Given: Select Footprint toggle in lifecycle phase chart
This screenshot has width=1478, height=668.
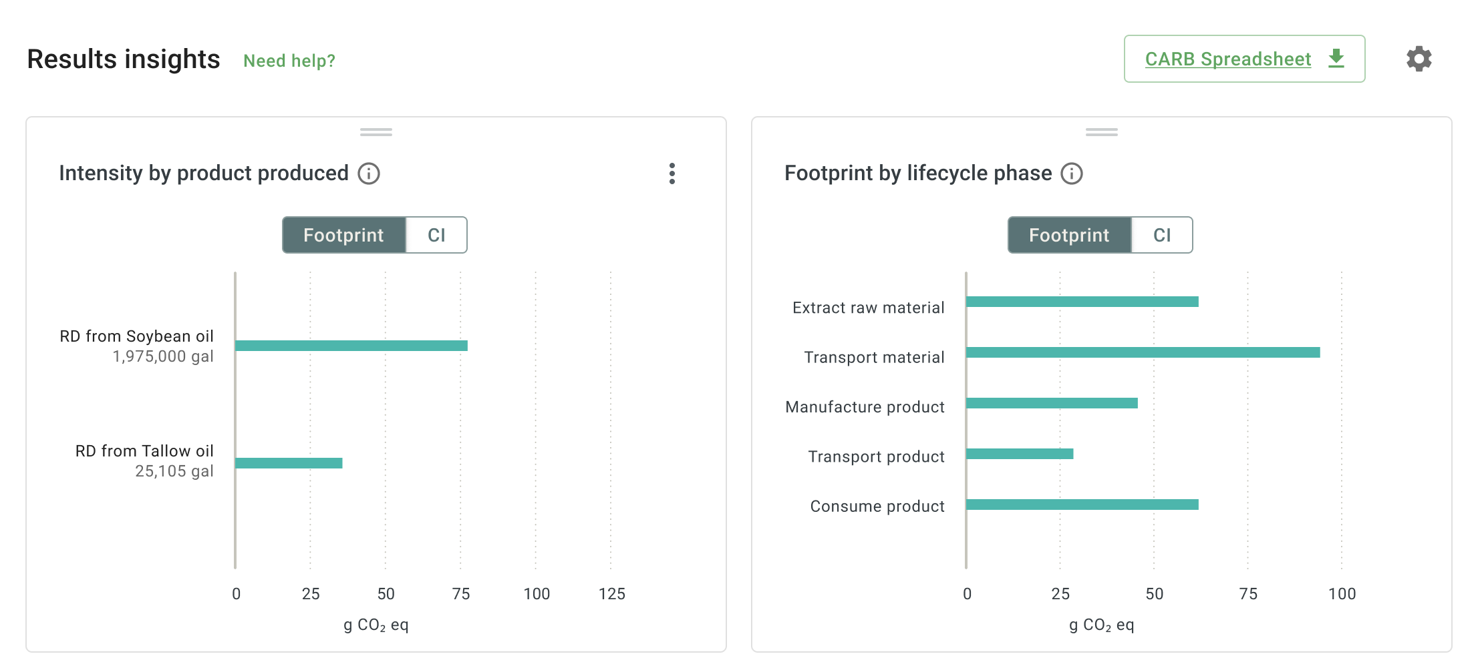Looking at the screenshot, I should (x=1069, y=235).
